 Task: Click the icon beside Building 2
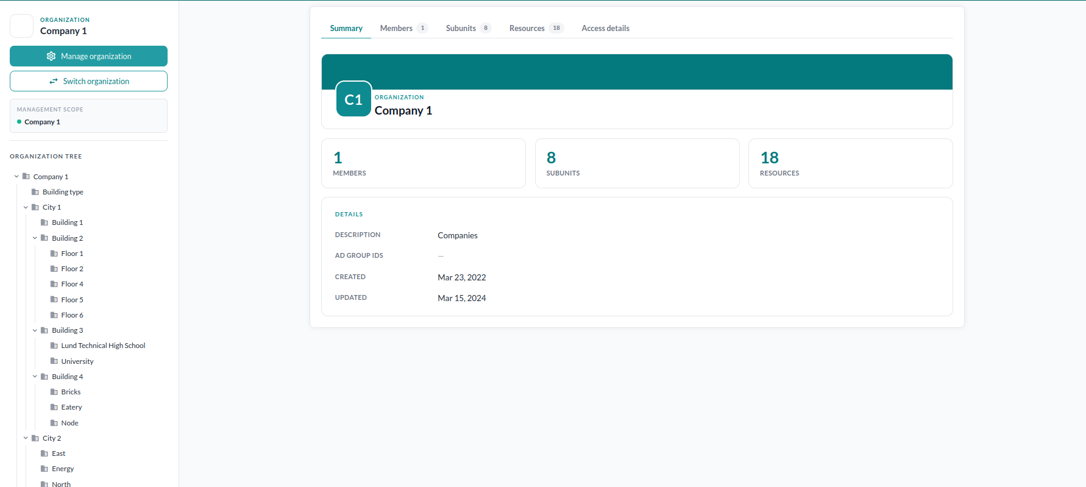coord(44,238)
